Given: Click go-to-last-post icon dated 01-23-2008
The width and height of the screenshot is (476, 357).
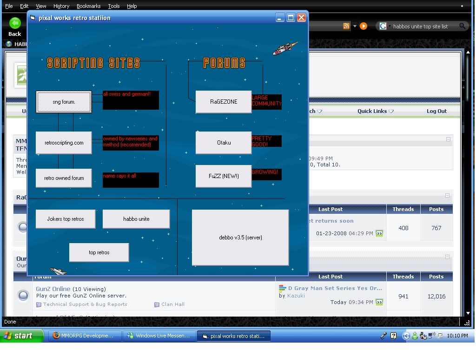Looking at the screenshot, I should (x=379, y=233).
